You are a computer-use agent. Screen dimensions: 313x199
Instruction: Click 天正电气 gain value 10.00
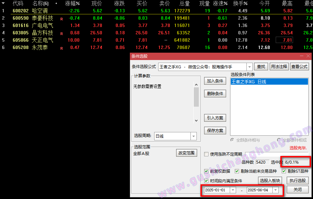74,40
